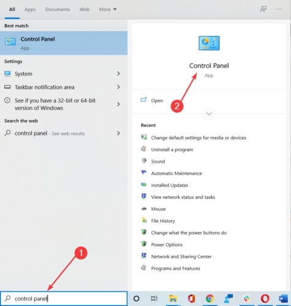Click the Installed Updates icon
Image resolution: width=291 pixels, height=306 pixels.
click(144, 185)
